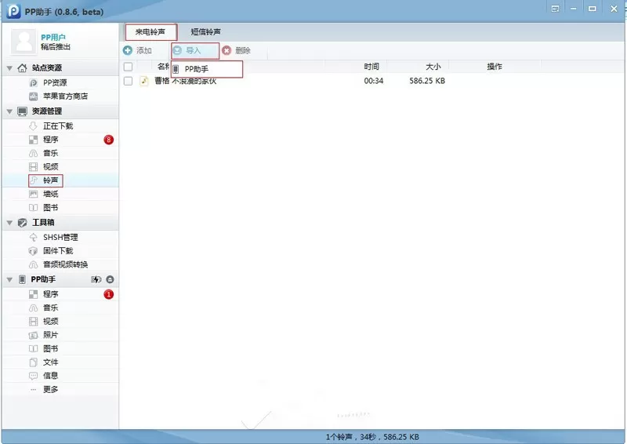The height and width of the screenshot is (444, 627).
Task: Click the 删除 toolbar button
Action: [237, 50]
